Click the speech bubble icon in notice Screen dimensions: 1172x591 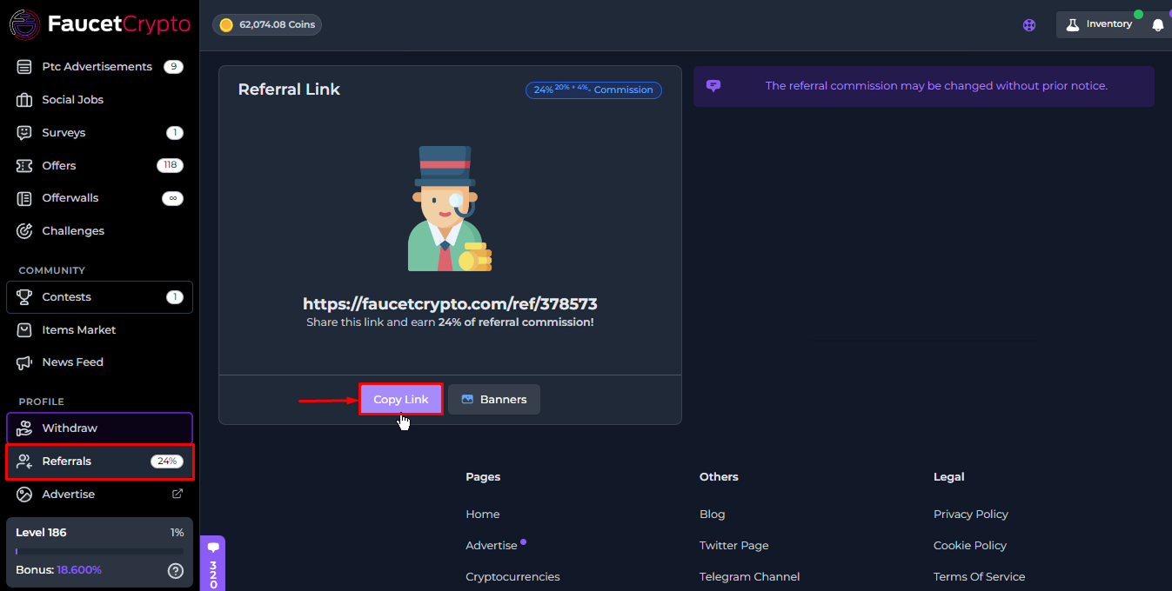[x=713, y=86]
